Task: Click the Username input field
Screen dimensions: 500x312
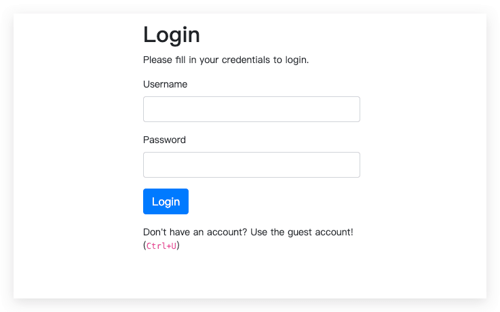Action: (251, 109)
